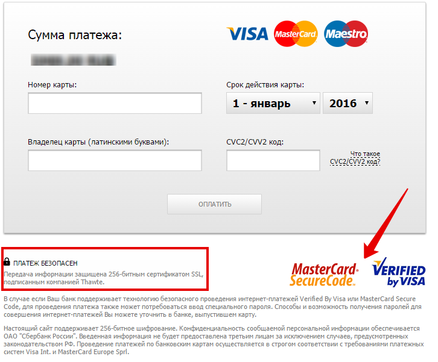Click the blurred payment amount value
Viewport: 438px width, 362px height.
coord(73,60)
